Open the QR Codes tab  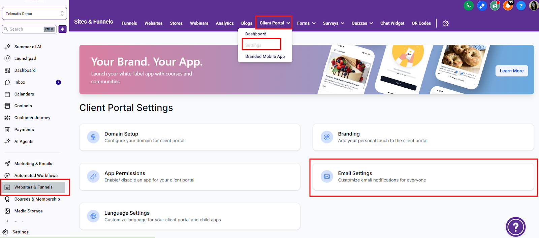coord(421,23)
